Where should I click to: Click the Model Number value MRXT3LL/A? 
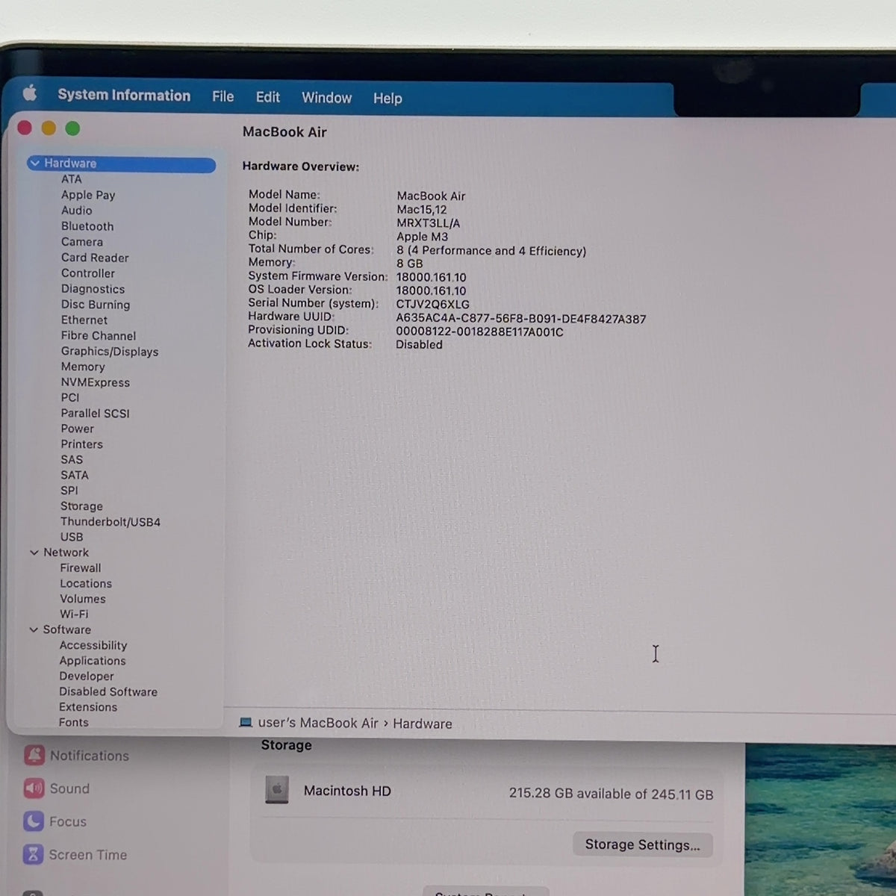click(x=429, y=223)
